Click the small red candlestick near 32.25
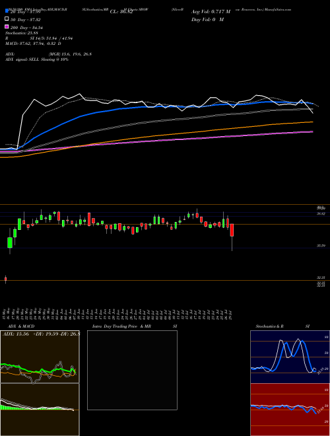Screen dimensions: 330x436 5,279
